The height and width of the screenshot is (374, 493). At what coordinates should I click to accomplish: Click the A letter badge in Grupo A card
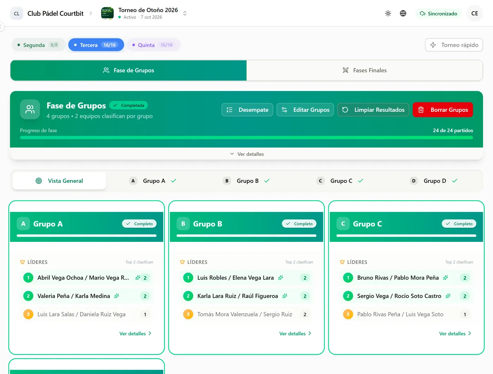point(23,224)
